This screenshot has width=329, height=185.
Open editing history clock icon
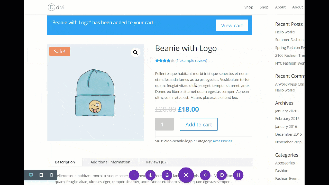pyautogui.click(x=222, y=175)
